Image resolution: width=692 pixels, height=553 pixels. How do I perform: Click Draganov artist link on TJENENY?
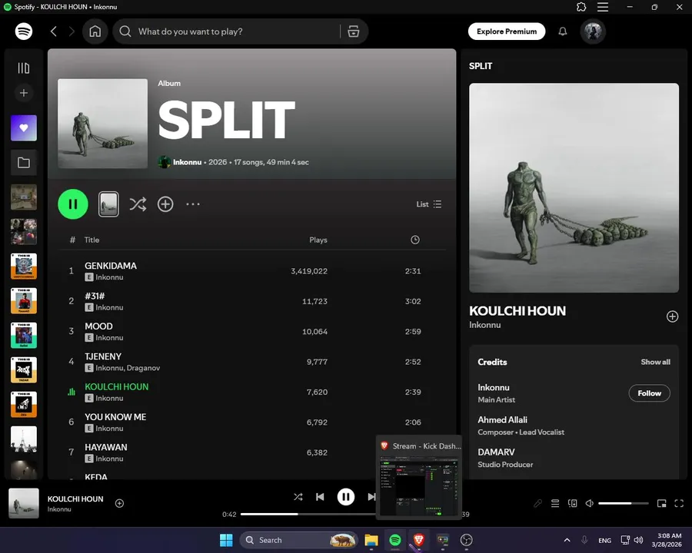click(x=144, y=368)
